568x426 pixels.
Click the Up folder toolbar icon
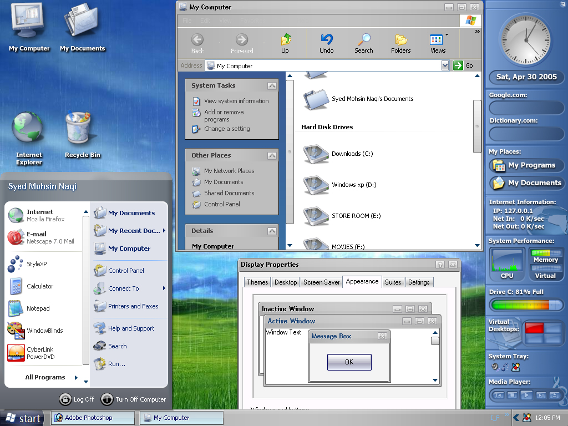pos(285,40)
